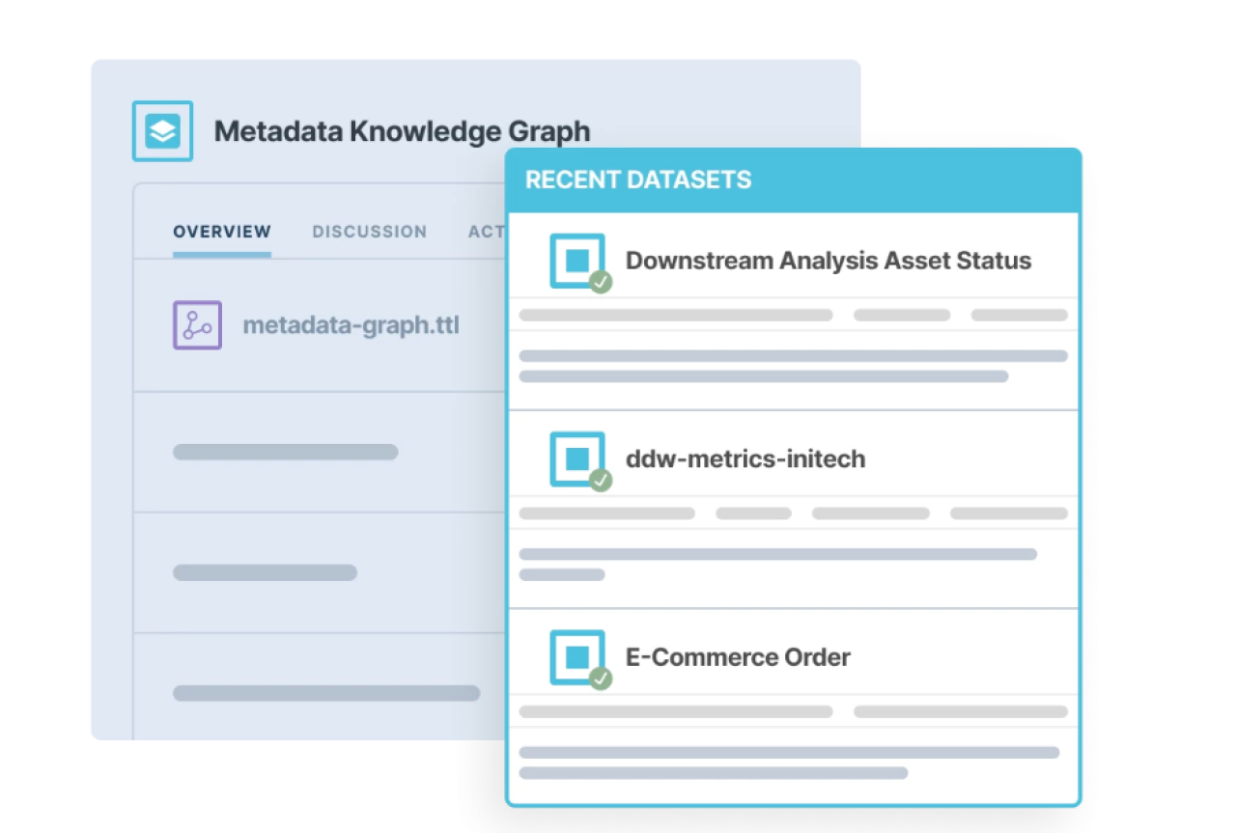Switch to the Overview tab

pyautogui.click(x=222, y=232)
